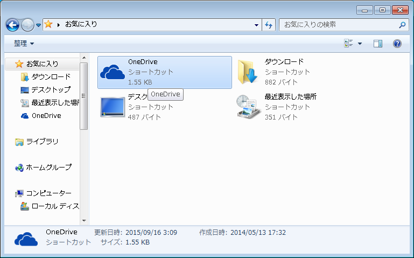Click お気に入り in the address bar path
Screen dimensions: 414x258
coord(81,24)
